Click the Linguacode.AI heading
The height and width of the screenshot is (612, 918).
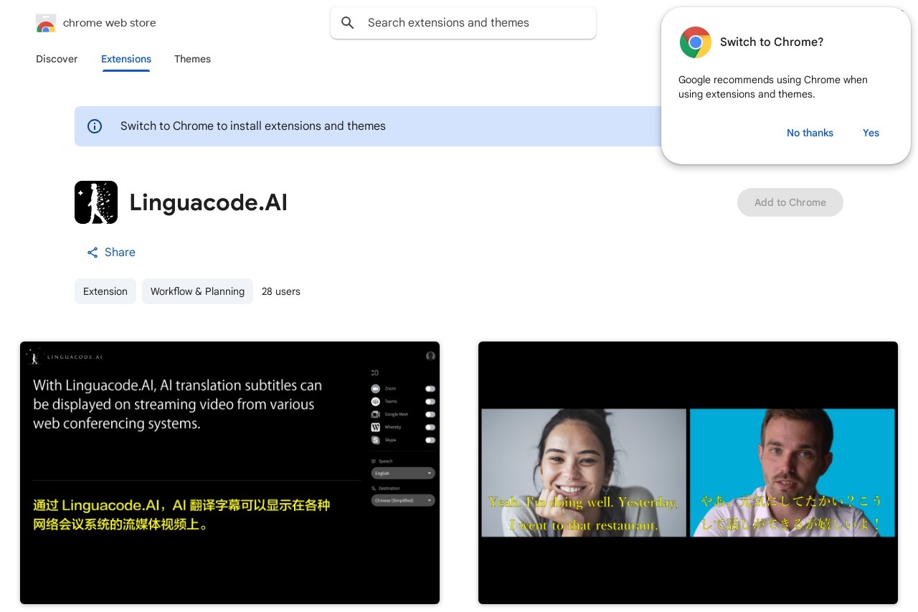(x=209, y=202)
